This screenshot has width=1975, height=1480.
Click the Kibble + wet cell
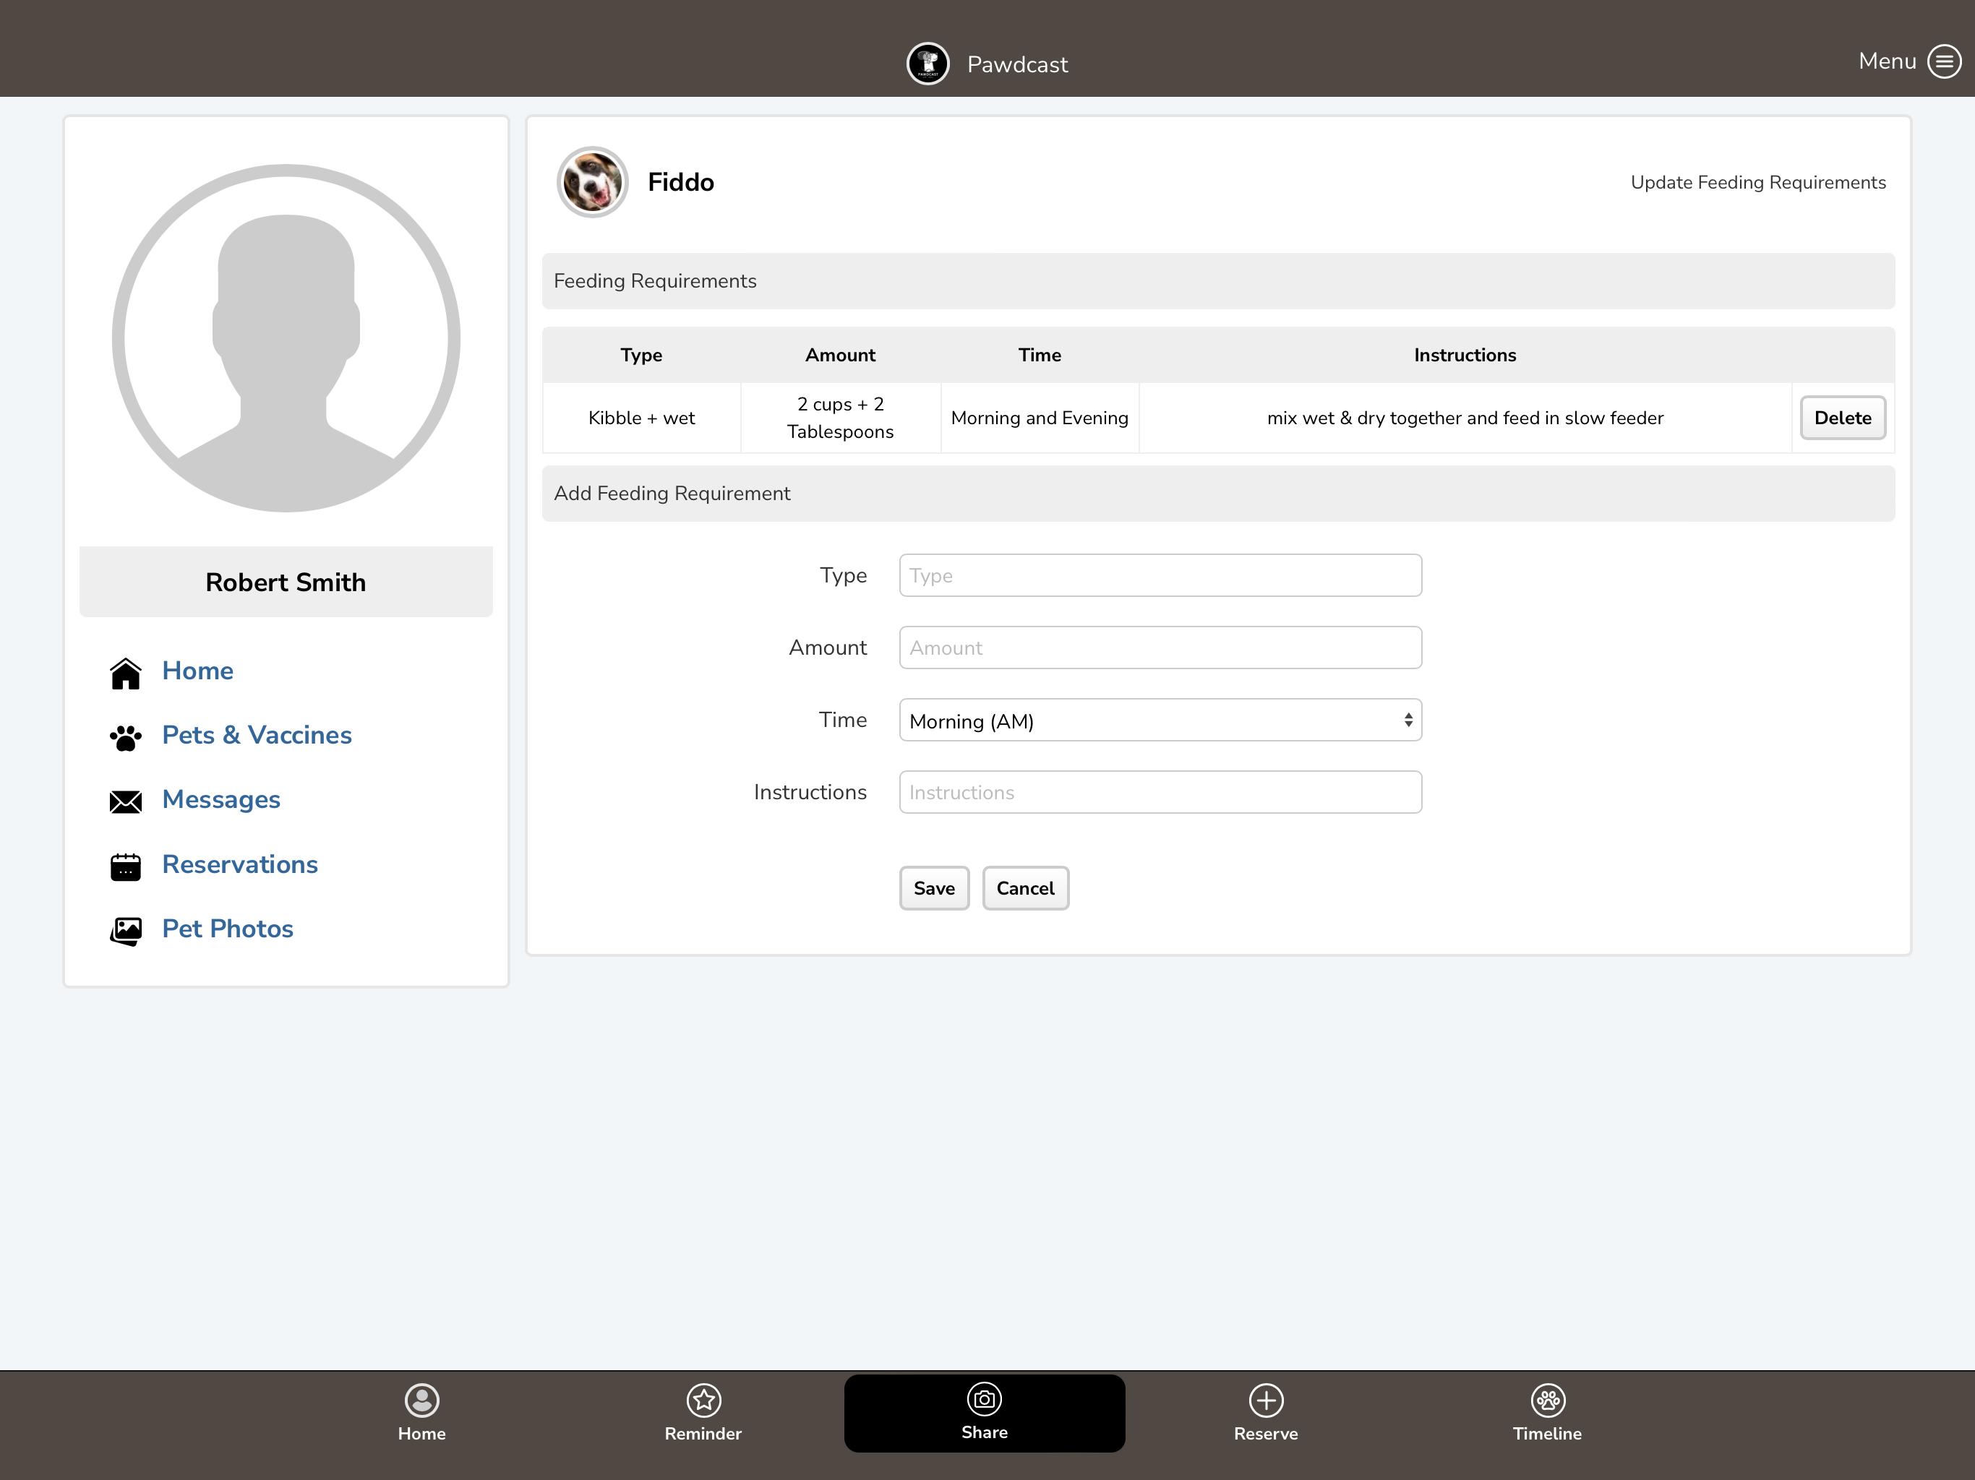point(641,418)
